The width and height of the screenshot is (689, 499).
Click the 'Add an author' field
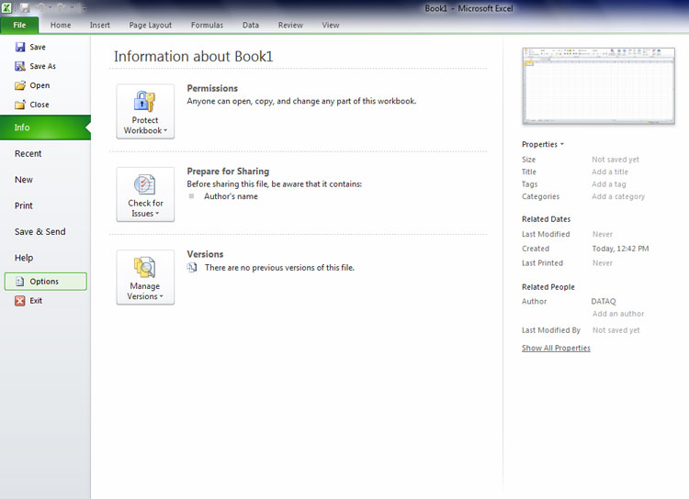[618, 314]
